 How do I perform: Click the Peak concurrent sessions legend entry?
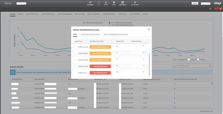93,23
